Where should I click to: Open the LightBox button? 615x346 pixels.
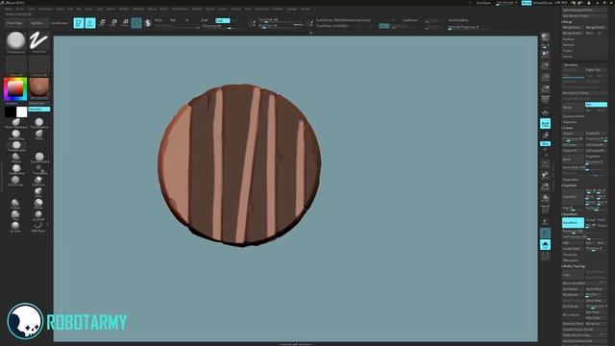point(37,23)
